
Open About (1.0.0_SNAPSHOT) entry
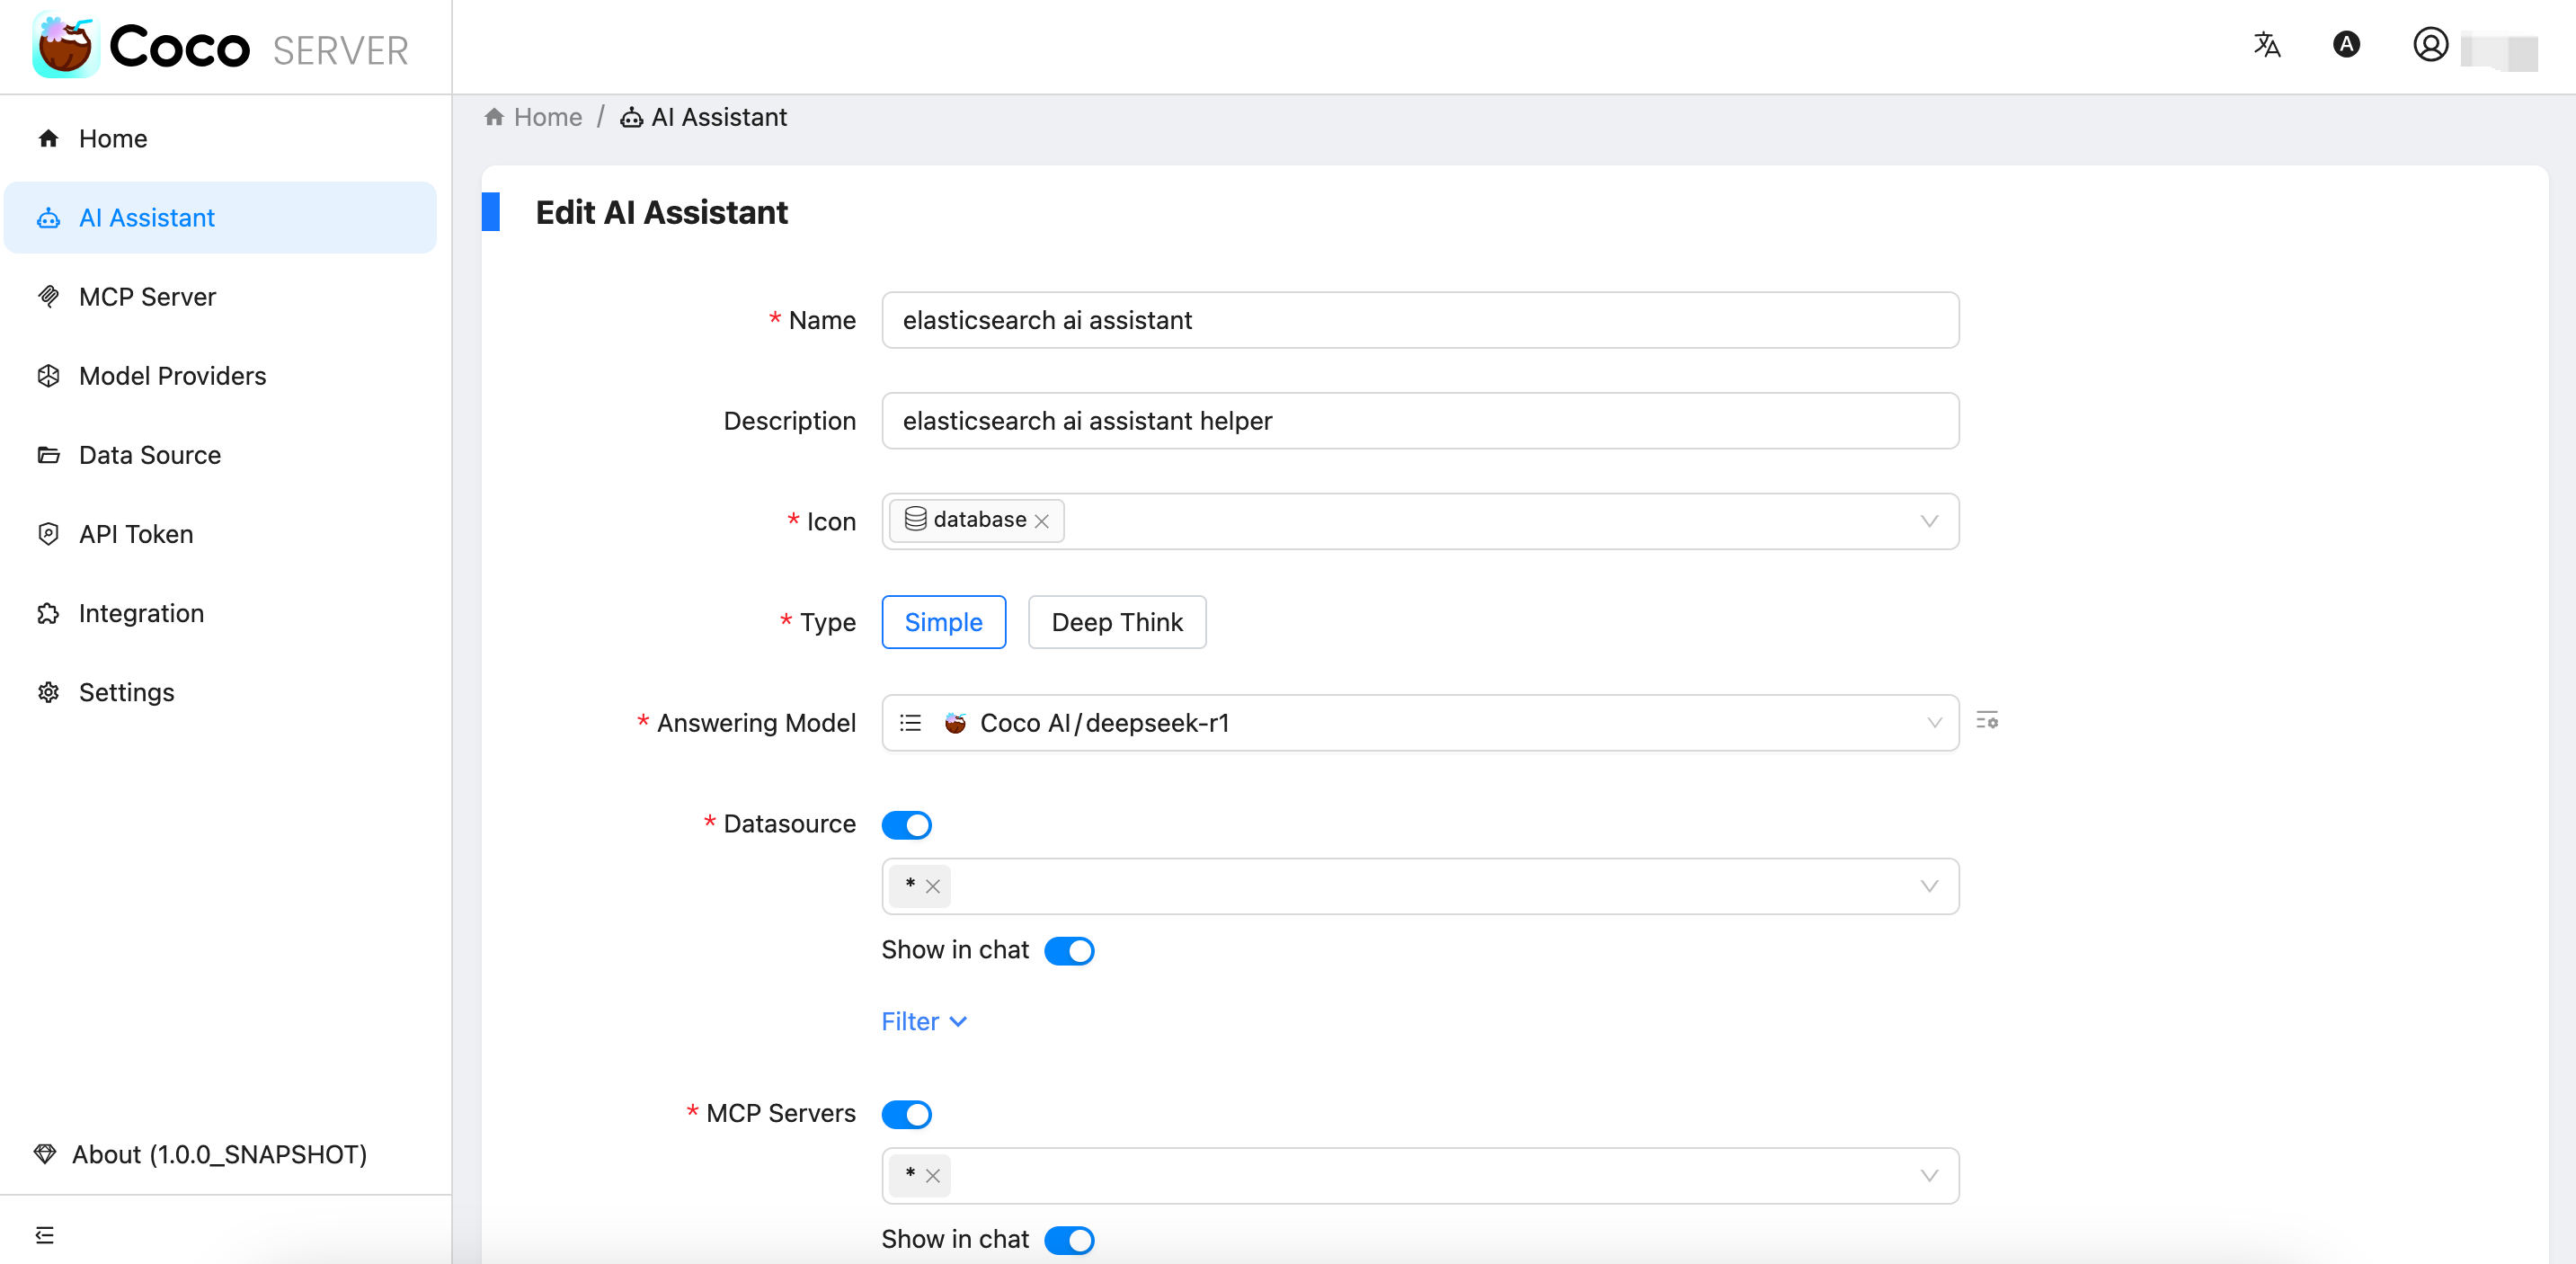coord(200,1154)
